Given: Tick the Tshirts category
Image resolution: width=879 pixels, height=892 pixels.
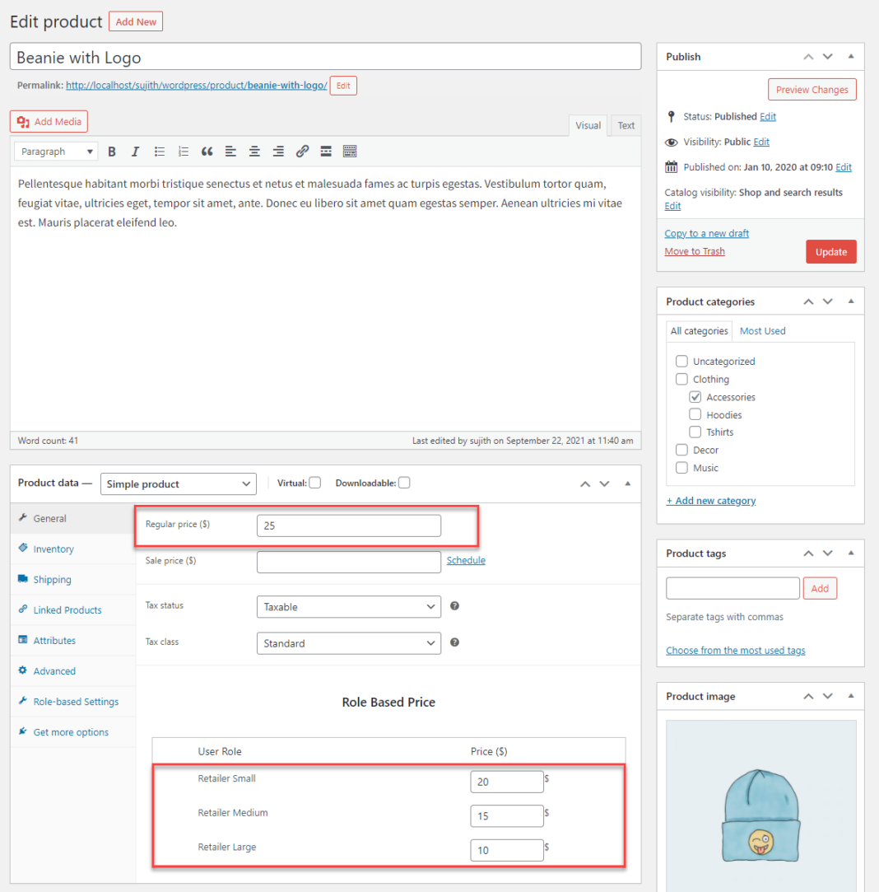Looking at the screenshot, I should (695, 432).
